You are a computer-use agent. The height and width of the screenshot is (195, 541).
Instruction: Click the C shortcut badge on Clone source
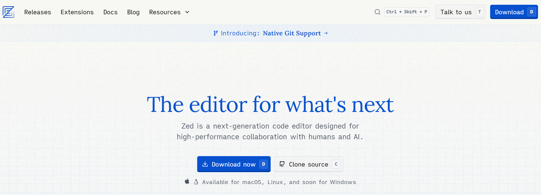coord(336,164)
